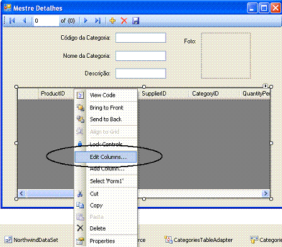Select the Foto picture box

pyautogui.click(x=226, y=55)
